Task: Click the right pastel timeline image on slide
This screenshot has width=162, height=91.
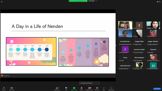Action: point(84,52)
